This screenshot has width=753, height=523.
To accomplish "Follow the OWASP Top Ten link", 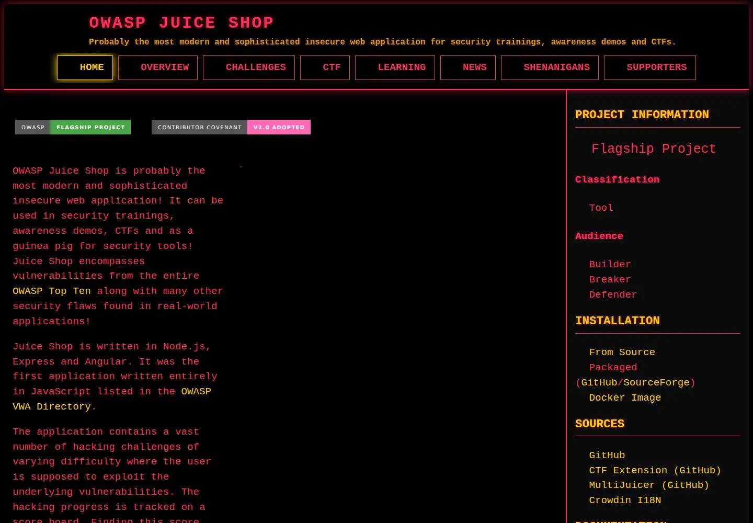I will (52, 291).
